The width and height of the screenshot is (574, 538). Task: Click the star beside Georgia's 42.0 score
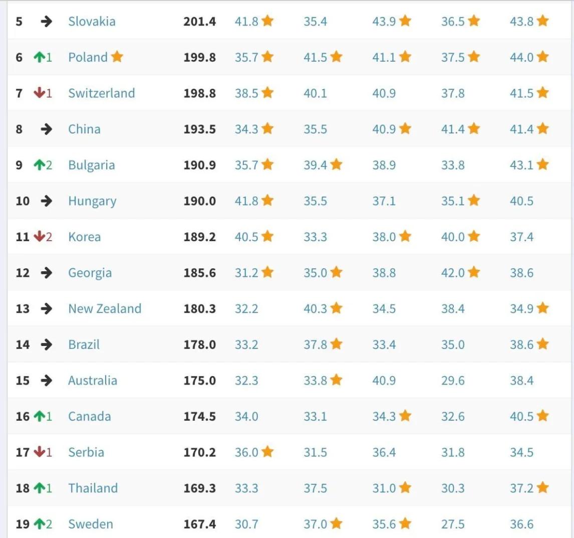tap(474, 272)
